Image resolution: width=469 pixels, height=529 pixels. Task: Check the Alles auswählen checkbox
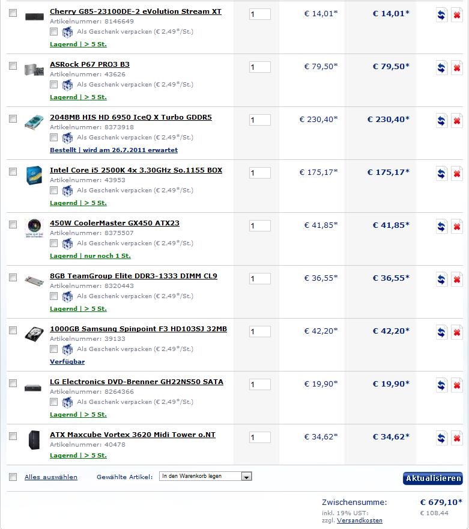13,477
